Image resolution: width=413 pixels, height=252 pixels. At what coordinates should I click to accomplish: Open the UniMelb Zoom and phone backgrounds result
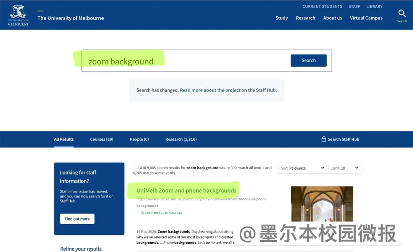[x=187, y=190]
